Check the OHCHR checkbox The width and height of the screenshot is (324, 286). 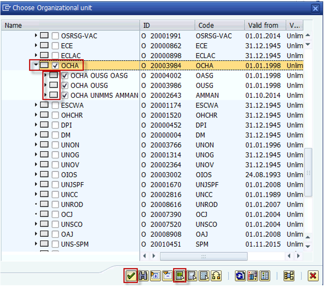point(55,115)
